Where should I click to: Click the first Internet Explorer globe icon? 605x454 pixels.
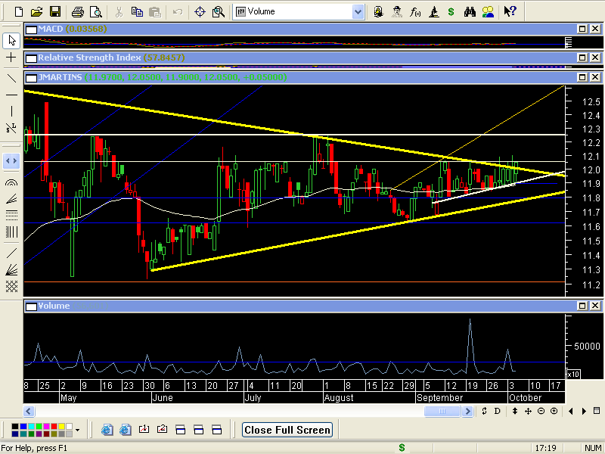click(x=107, y=430)
